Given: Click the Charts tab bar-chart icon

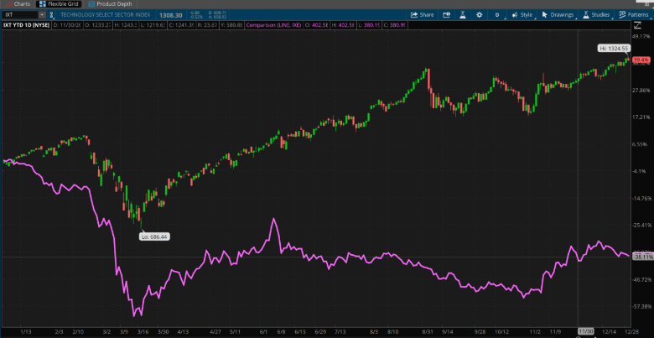Looking at the screenshot, I should pyautogui.click(x=8, y=3).
